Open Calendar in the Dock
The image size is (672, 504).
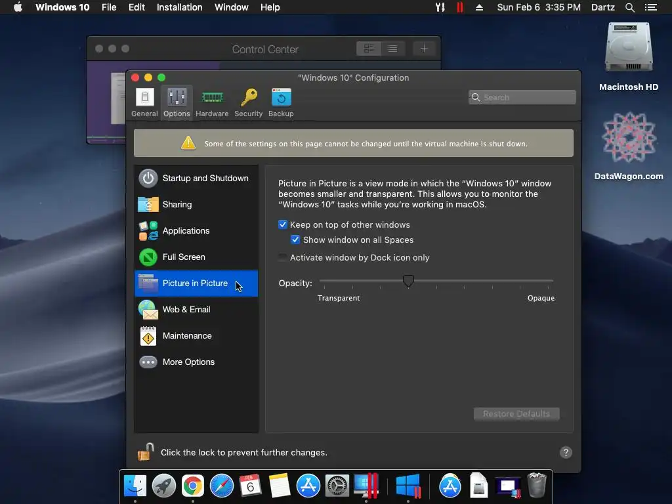(250, 486)
